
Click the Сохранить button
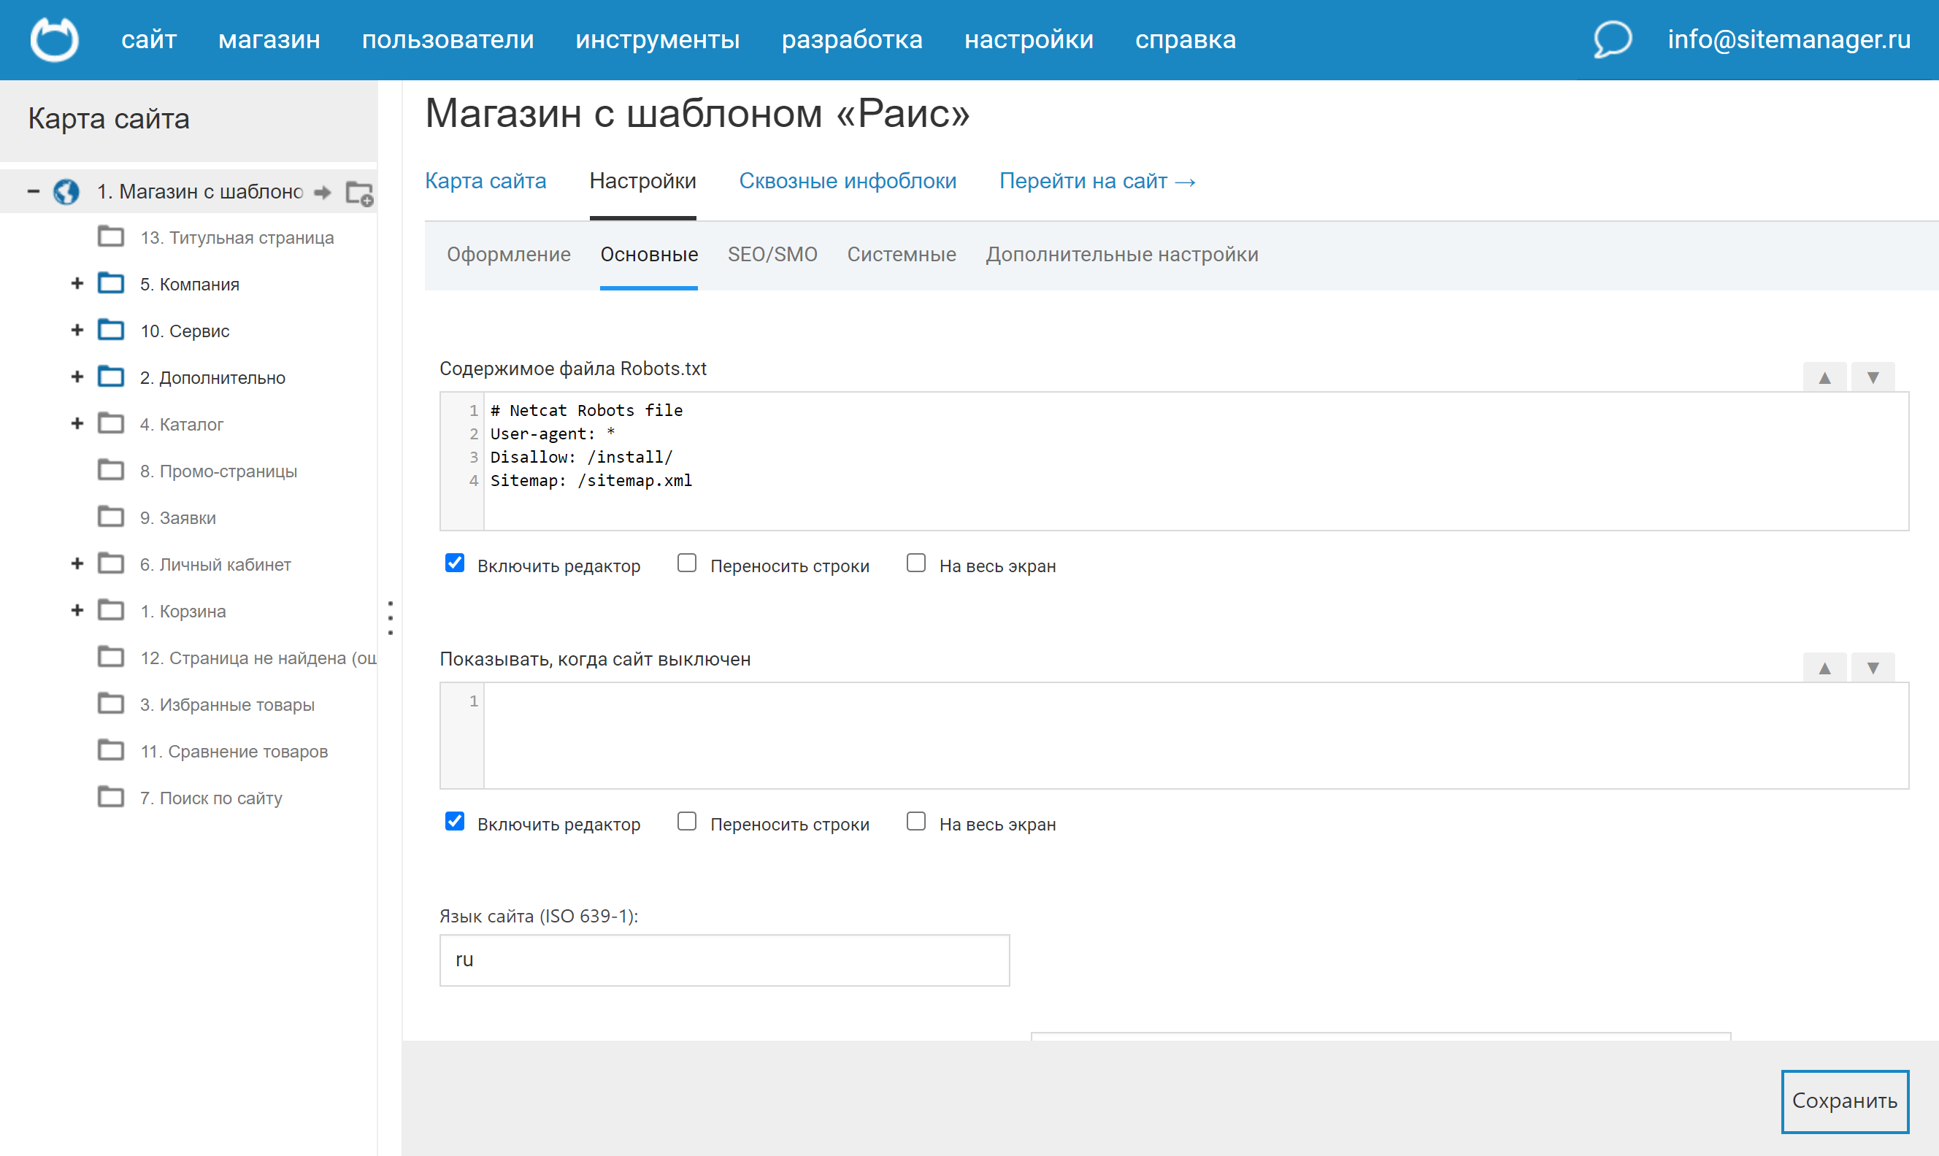click(x=1844, y=1101)
